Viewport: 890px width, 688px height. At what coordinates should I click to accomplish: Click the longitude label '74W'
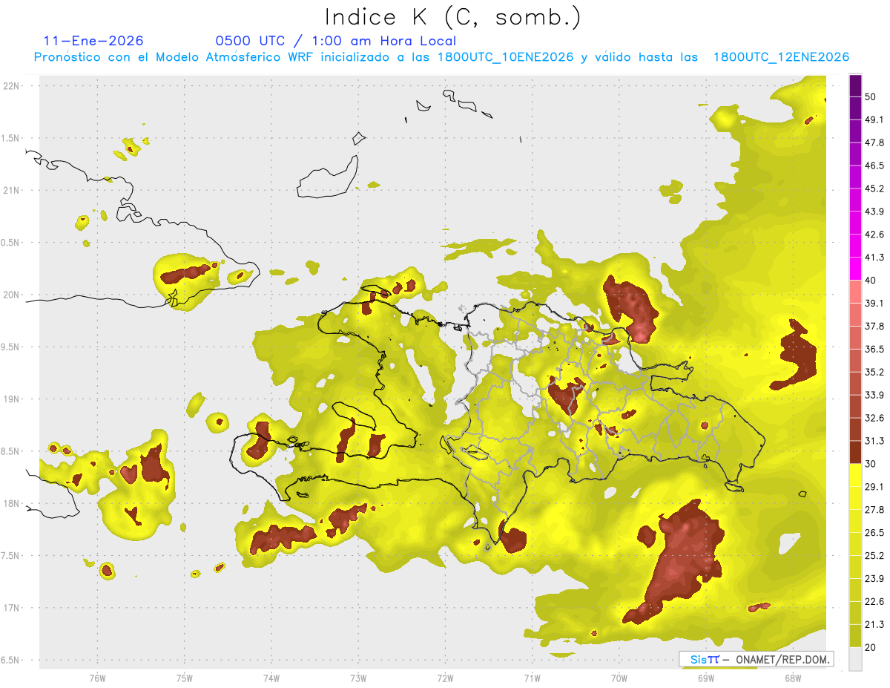point(271,678)
